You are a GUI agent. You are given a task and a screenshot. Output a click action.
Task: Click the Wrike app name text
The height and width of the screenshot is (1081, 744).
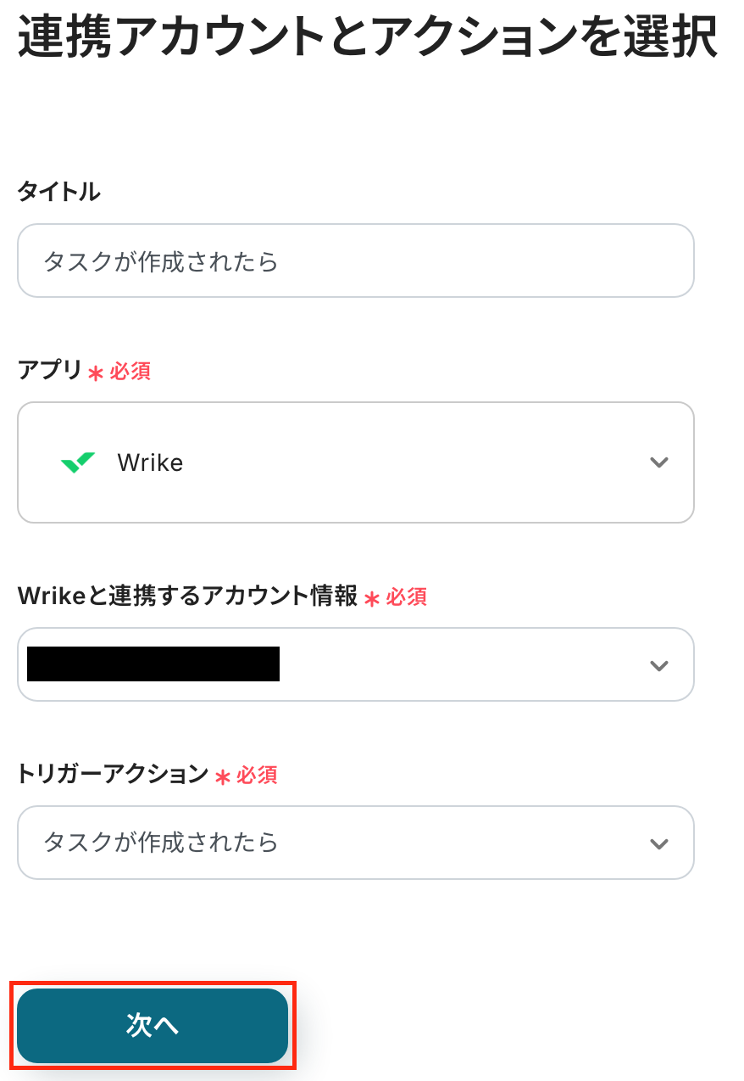[x=150, y=462]
